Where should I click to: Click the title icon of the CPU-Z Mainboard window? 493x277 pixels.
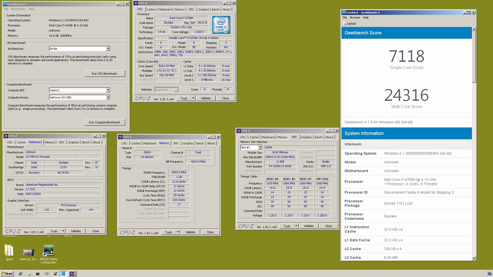click(x=6, y=136)
